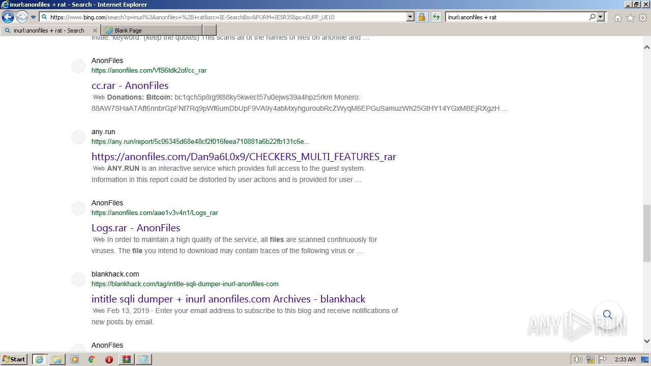The width and height of the screenshot is (651, 366).
Task: Open the green anonfiles.com/VfS6tdk2of/cc_rar URL
Action: point(149,71)
